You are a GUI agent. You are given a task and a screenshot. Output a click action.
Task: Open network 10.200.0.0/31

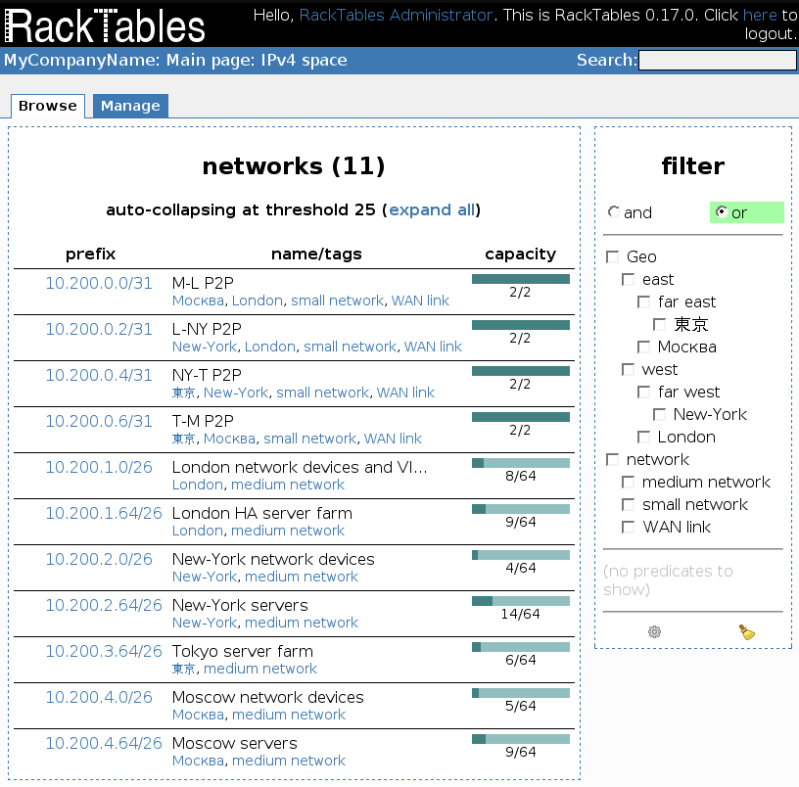[x=99, y=283]
